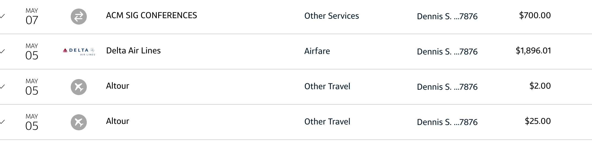Image resolution: width=592 pixels, height=141 pixels.
Task: Click the $700.00 amount
Action: (x=535, y=15)
